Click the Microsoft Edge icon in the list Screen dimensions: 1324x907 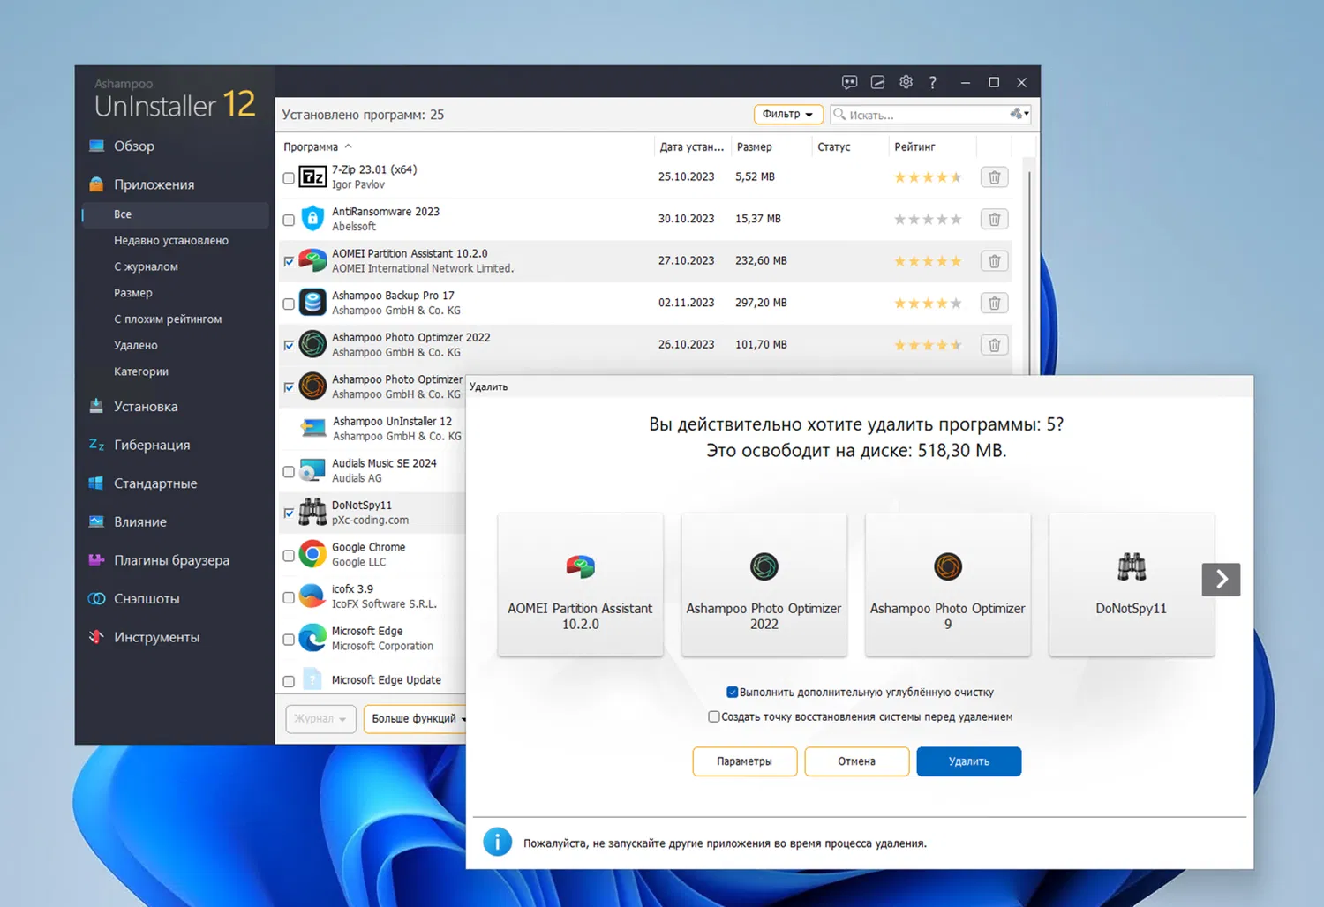coord(312,638)
